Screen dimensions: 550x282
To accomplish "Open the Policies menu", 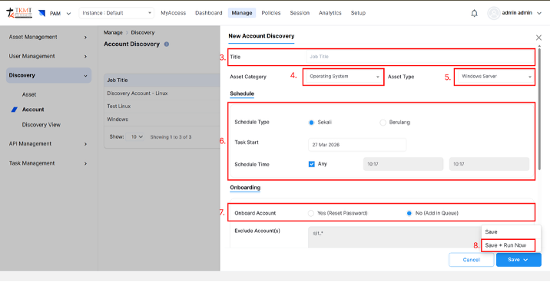I will (x=271, y=13).
